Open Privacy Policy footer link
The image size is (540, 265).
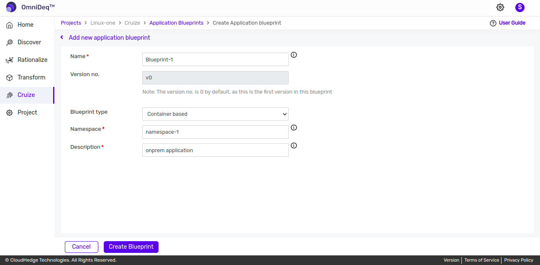tap(519, 260)
